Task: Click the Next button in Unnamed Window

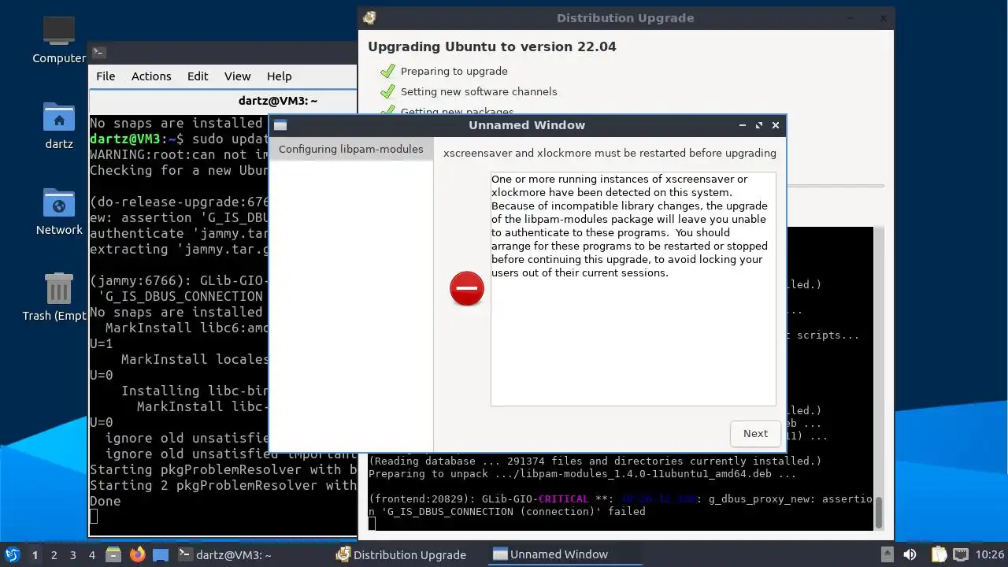Action: point(755,433)
